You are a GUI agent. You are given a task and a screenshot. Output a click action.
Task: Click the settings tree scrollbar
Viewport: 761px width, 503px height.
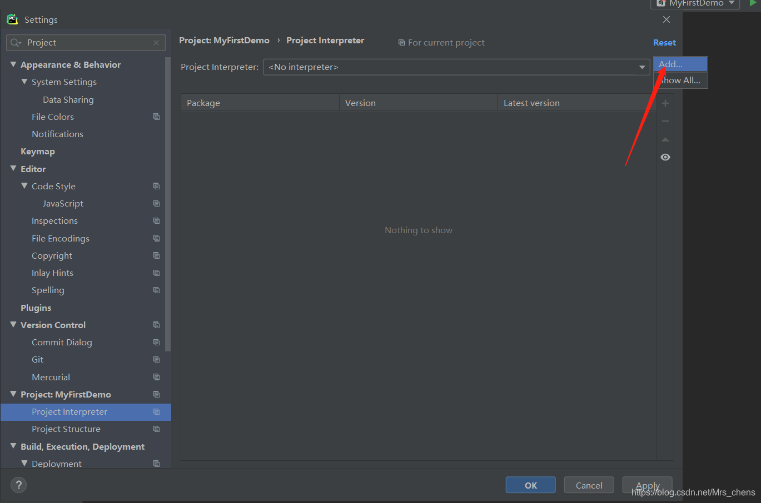[168, 205]
